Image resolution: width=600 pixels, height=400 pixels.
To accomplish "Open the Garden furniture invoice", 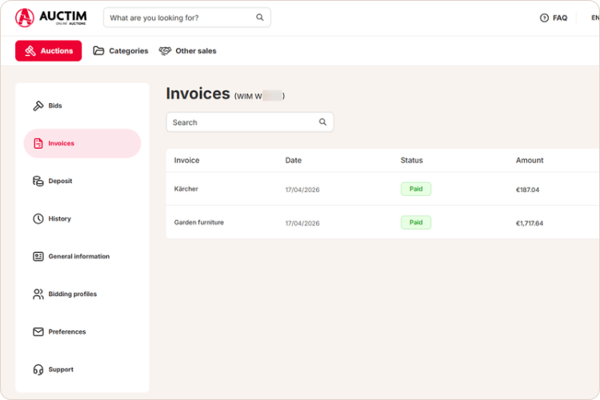I will coord(198,222).
